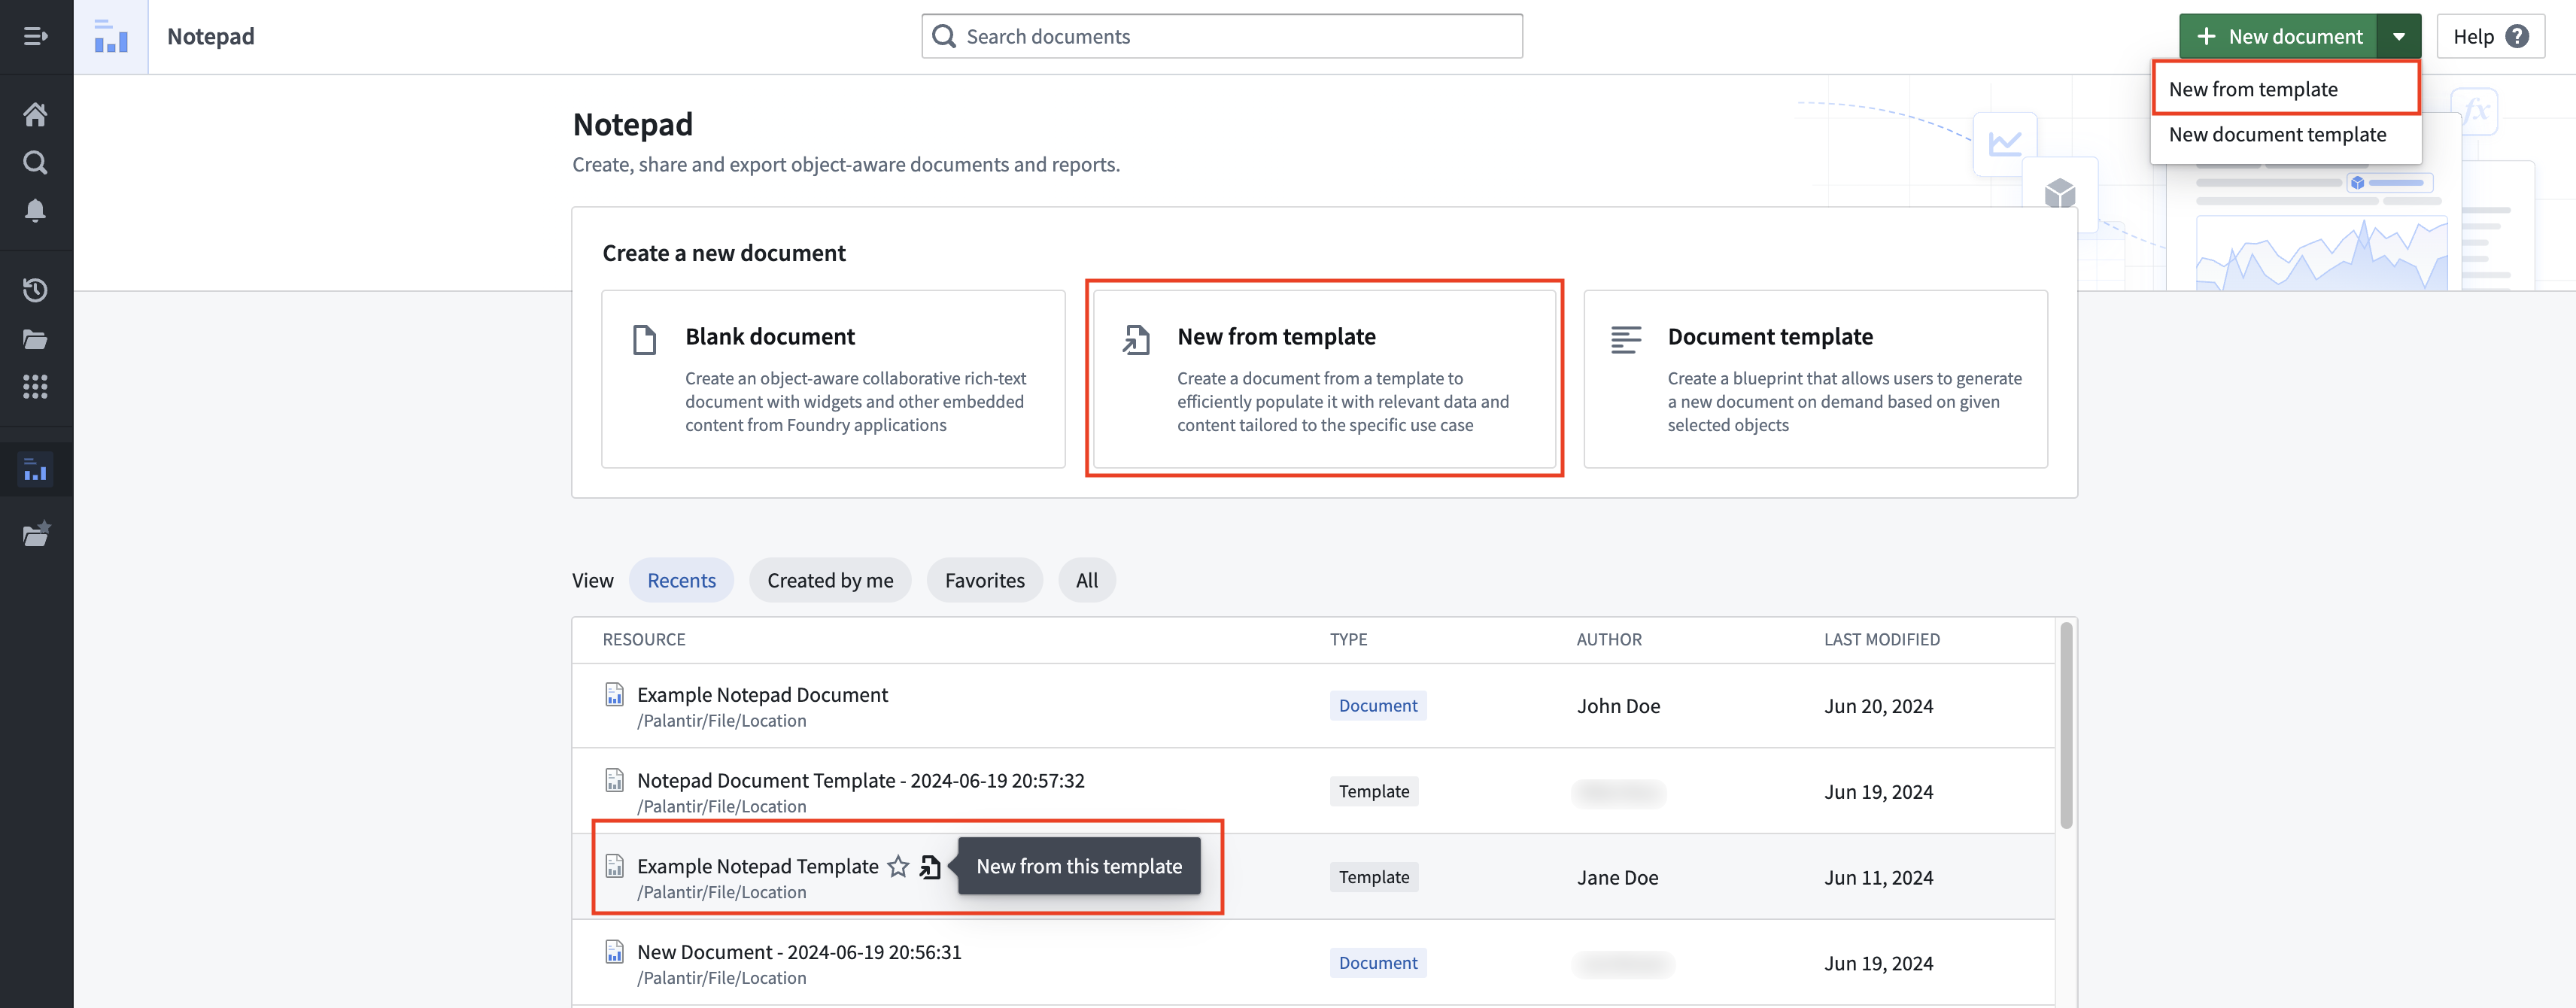Screen dimensions: 2576x1008
Task: Click the search magnifier icon in search box
Action: (943, 36)
